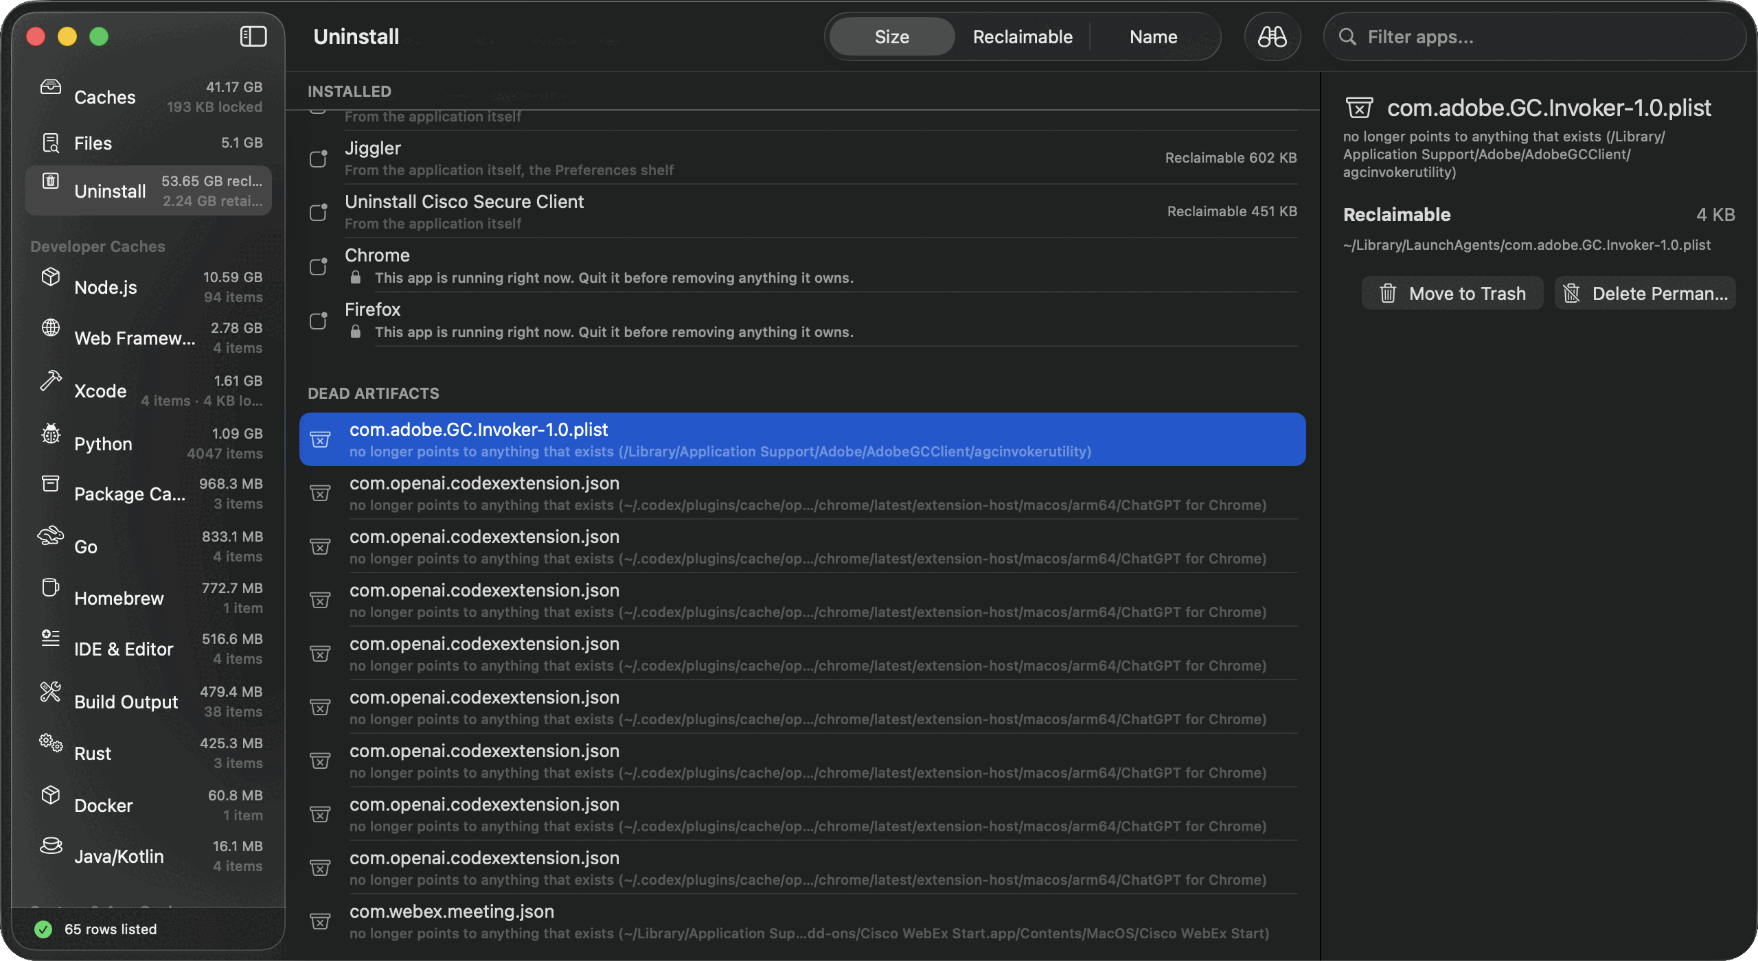Viewport: 1758px width, 961px height.
Task: Select com.webex.meeting.json artifact row
Action: [803, 921]
